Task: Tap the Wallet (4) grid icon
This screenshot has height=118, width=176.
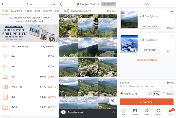Action: point(5,87)
